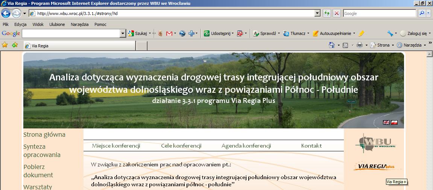Click the Add to Favorites star-plus icon

15,45
